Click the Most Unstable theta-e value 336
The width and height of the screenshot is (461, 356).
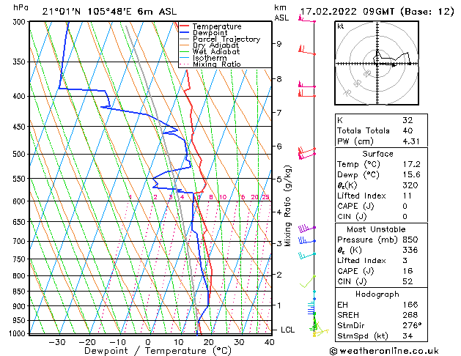[x=410, y=250]
